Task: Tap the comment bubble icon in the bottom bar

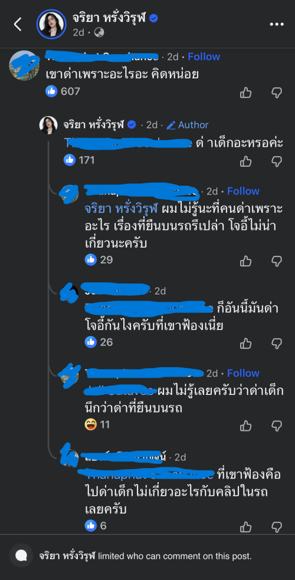Action: 21,556
